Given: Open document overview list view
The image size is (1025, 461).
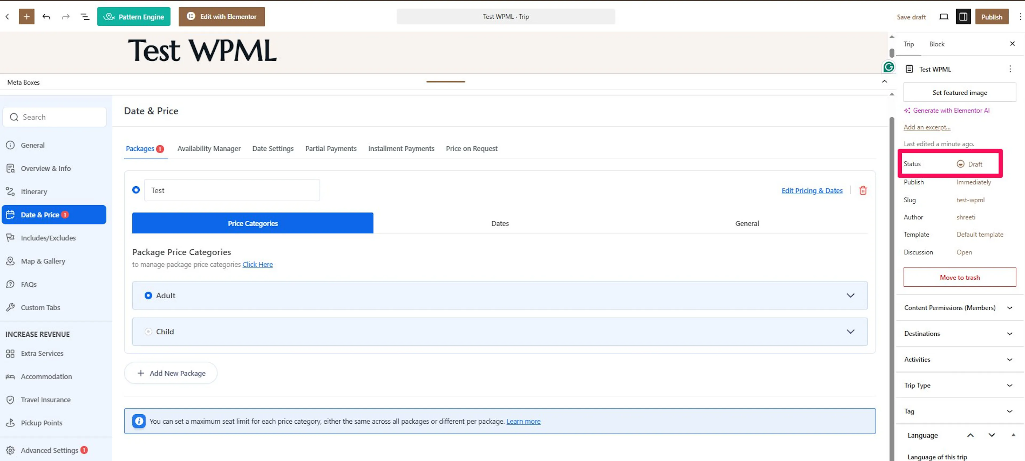Looking at the screenshot, I should pyautogui.click(x=85, y=17).
